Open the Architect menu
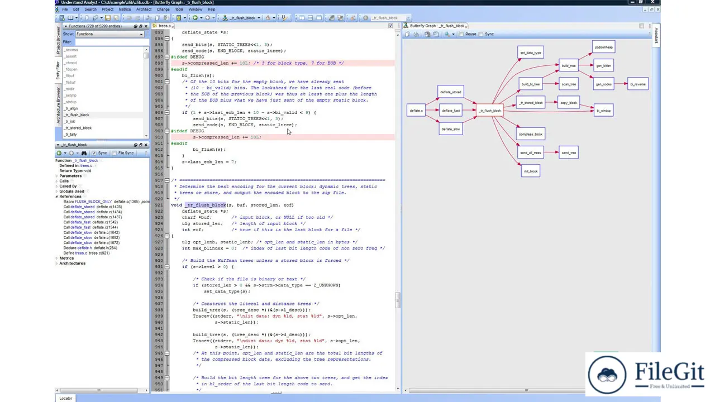715x402 pixels. [144, 9]
